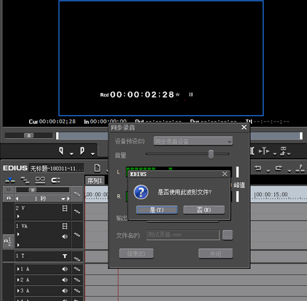Decline with the 否(N) button
The image size is (307, 301).
point(204,210)
